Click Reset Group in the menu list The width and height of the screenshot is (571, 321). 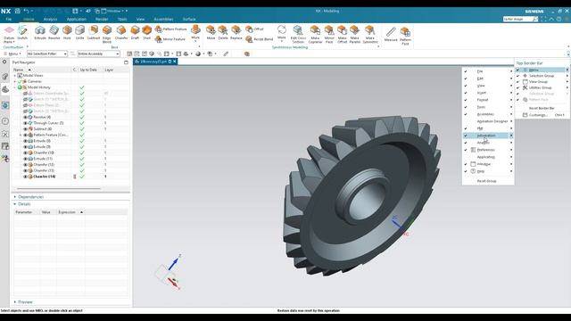pyautogui.click(x=486, y=181)
